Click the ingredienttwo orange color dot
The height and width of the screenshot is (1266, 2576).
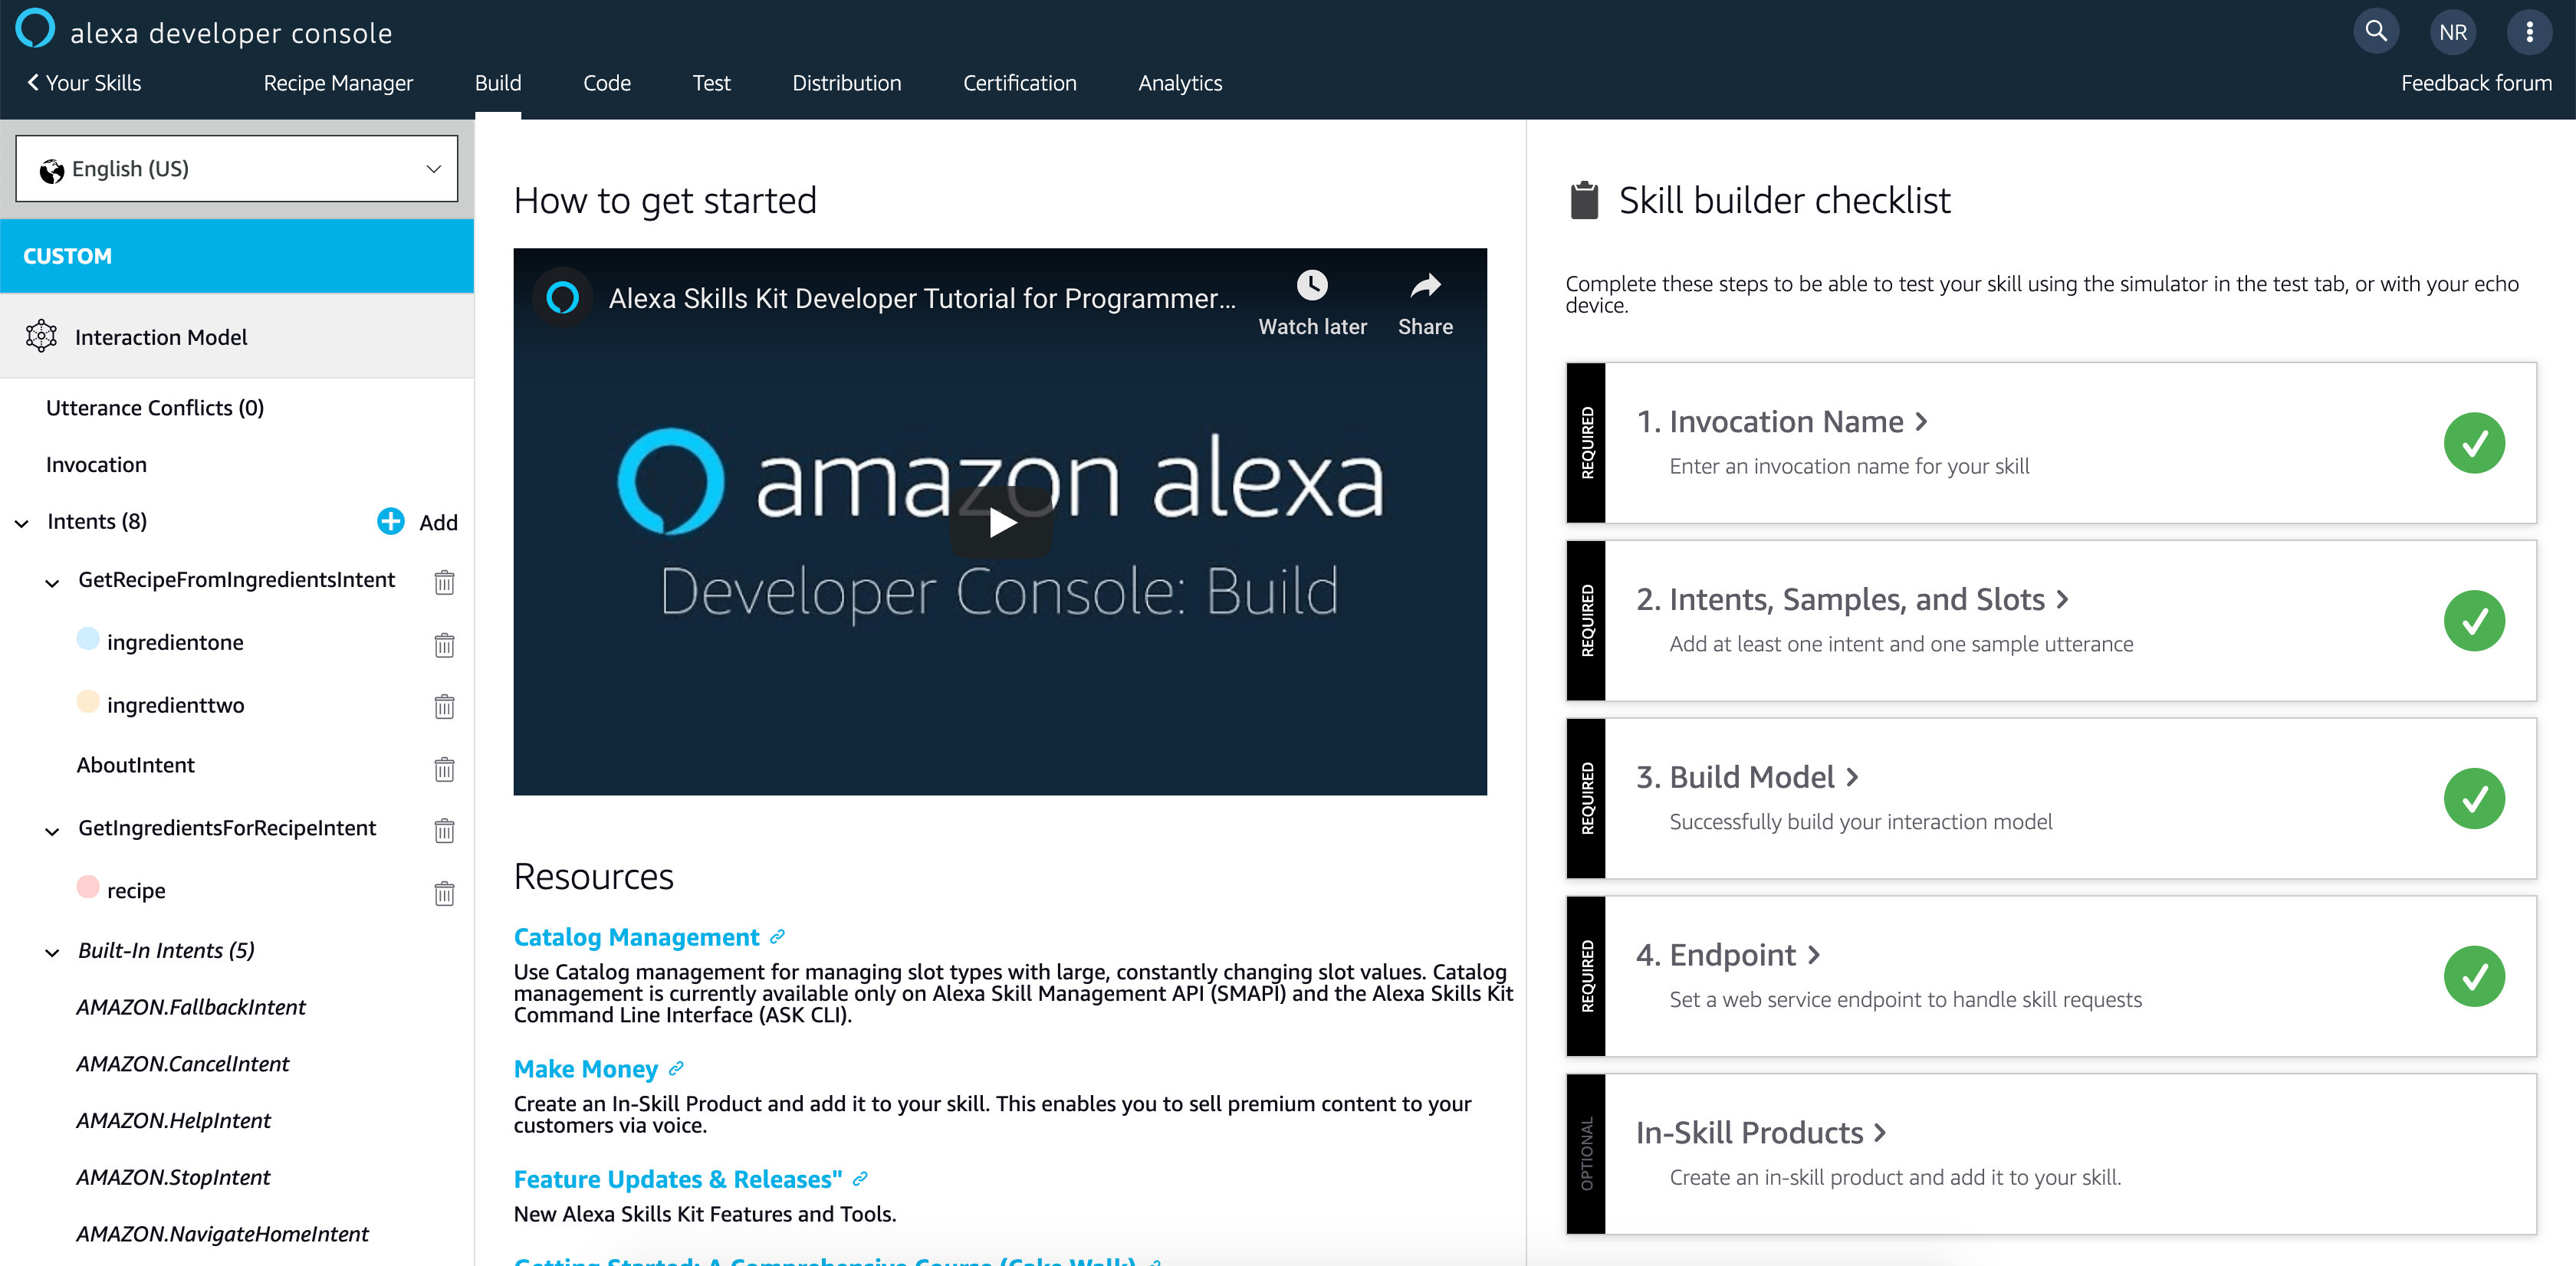click(88, 701)
